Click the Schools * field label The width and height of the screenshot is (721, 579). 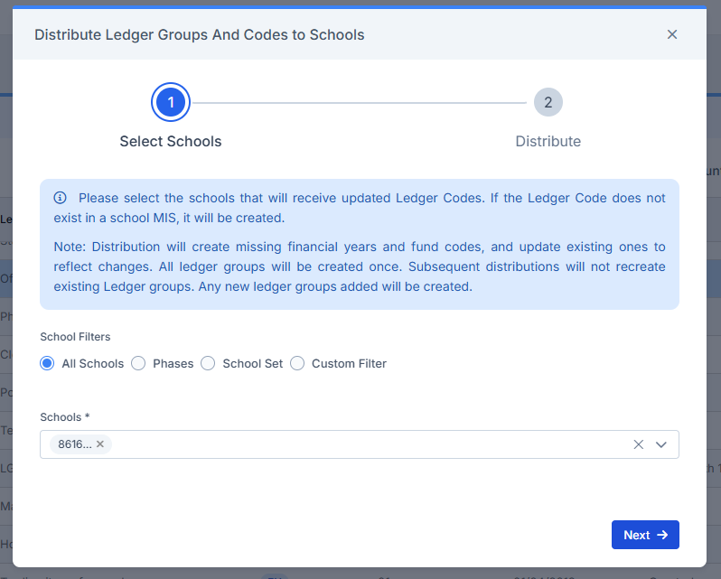pos(65,417)
